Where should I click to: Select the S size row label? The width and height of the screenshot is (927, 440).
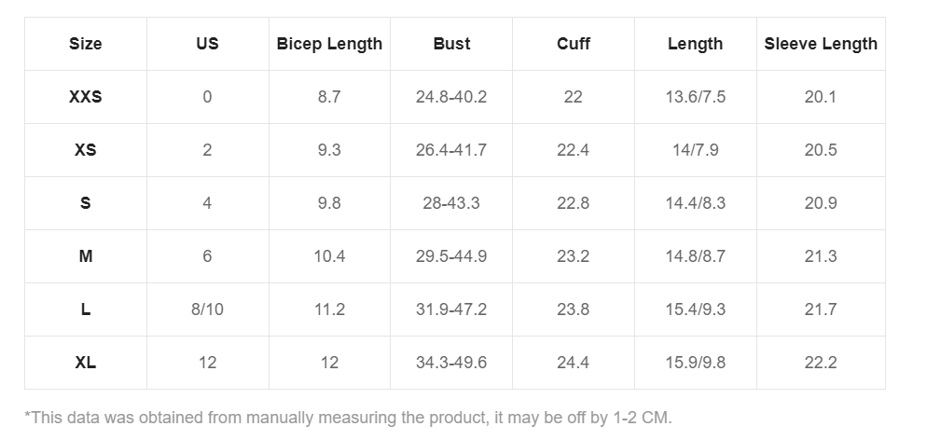pos(85,203)
